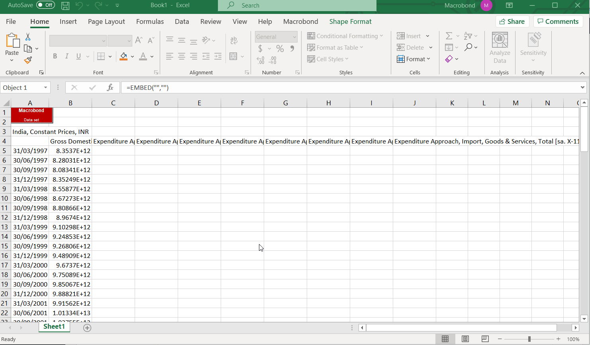This screenshot has height=345, width=590.
Task: Click the Share button
Action: pos(512,21)
